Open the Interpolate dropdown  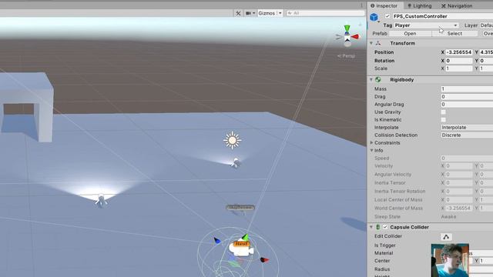[x=467, y=128]
